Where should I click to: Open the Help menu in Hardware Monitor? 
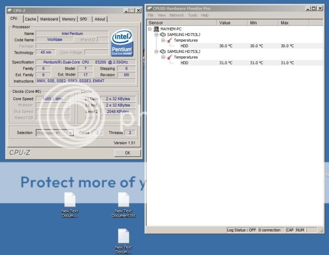205,15
